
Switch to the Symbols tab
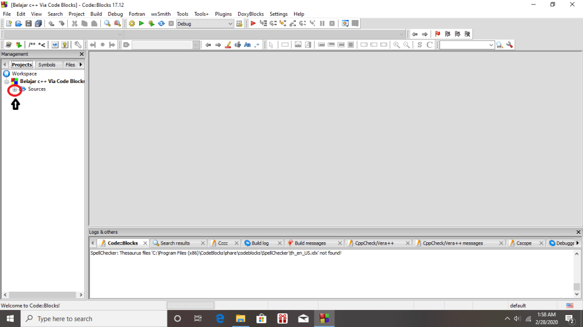47,65
